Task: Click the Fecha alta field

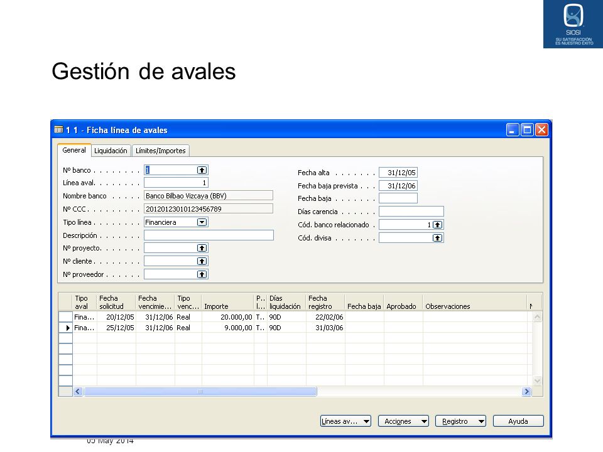Action: pos(398,173)
